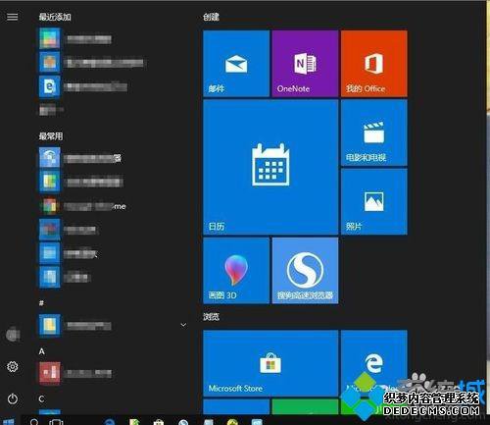Viewport: 490px width, 425px height.
Task: Open the Microsoft Store tile
Action: tap(270, 363)
